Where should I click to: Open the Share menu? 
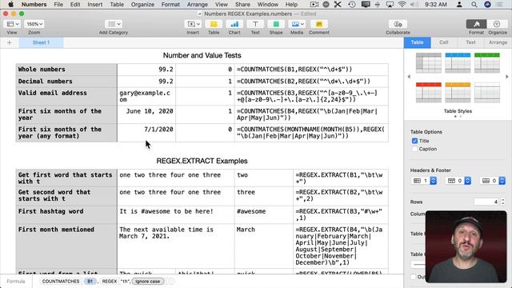click(x=242, y=4)
